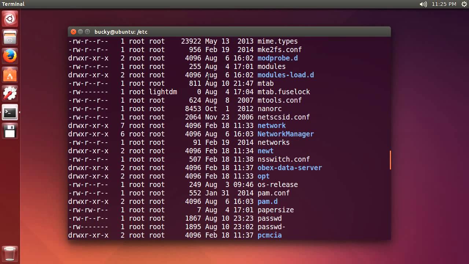Click the terminal scrollbar thumb
The height and width of the screenshot is (264, 469).
(390, 160)
